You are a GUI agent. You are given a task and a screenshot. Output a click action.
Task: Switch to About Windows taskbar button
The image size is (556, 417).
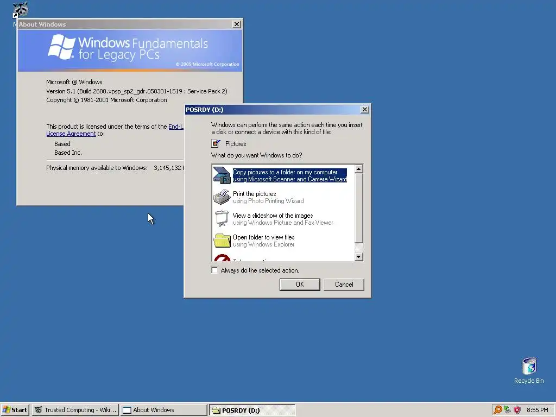pos(163,410)
